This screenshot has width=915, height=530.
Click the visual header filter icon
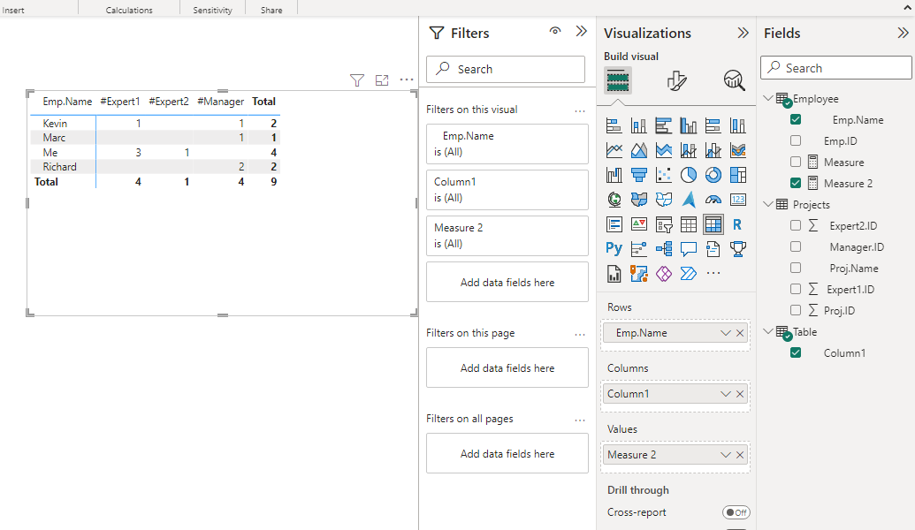[x=357, y=80]
